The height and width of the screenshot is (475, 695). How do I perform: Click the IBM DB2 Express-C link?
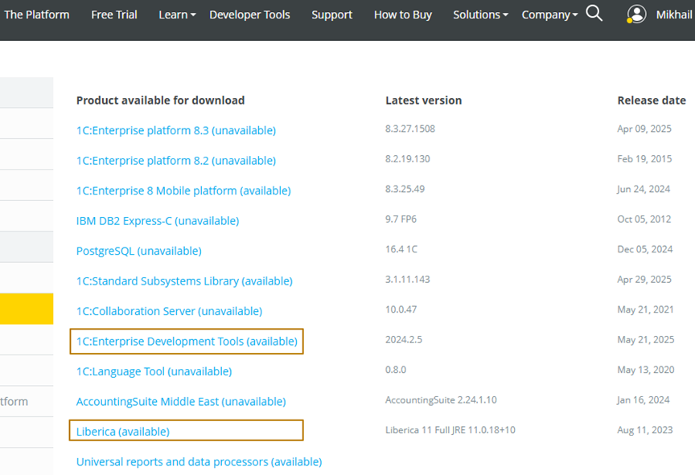tap(158, 220)
